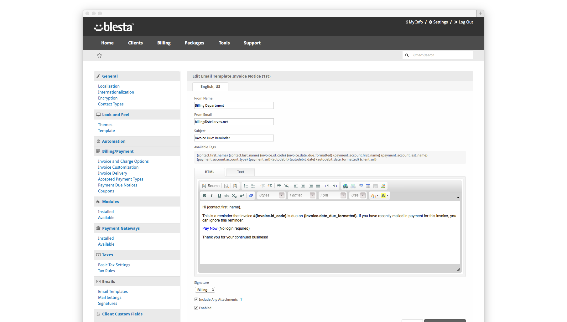Viewport: 567px width, 322px height.
Task: Apply block quote formatting
Action: pyautogui.click(x=279, y=186)
